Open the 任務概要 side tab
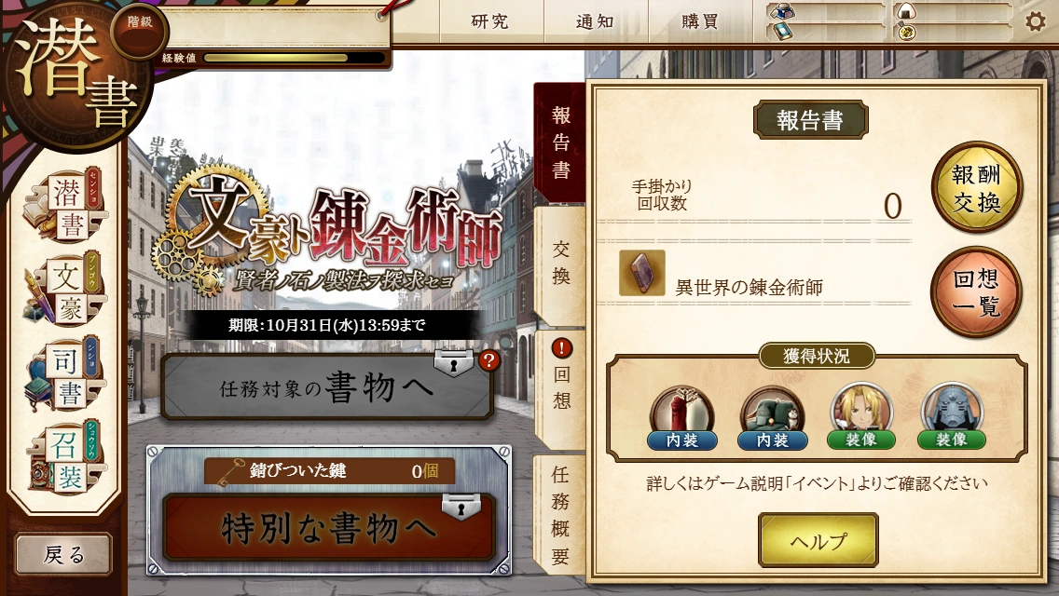1059x596 pixels. [560, 516]
